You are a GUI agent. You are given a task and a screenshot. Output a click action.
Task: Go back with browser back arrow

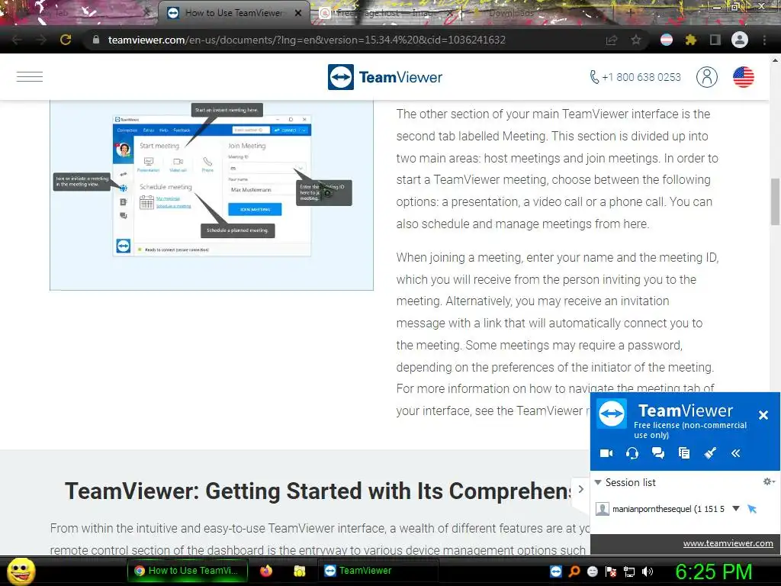tap(17, 40)
